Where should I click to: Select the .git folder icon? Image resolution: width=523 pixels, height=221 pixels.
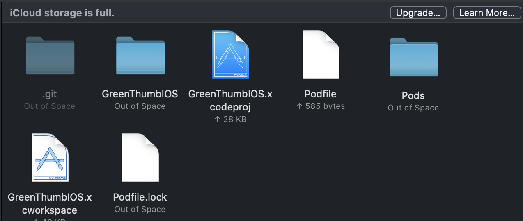point(50,56)
